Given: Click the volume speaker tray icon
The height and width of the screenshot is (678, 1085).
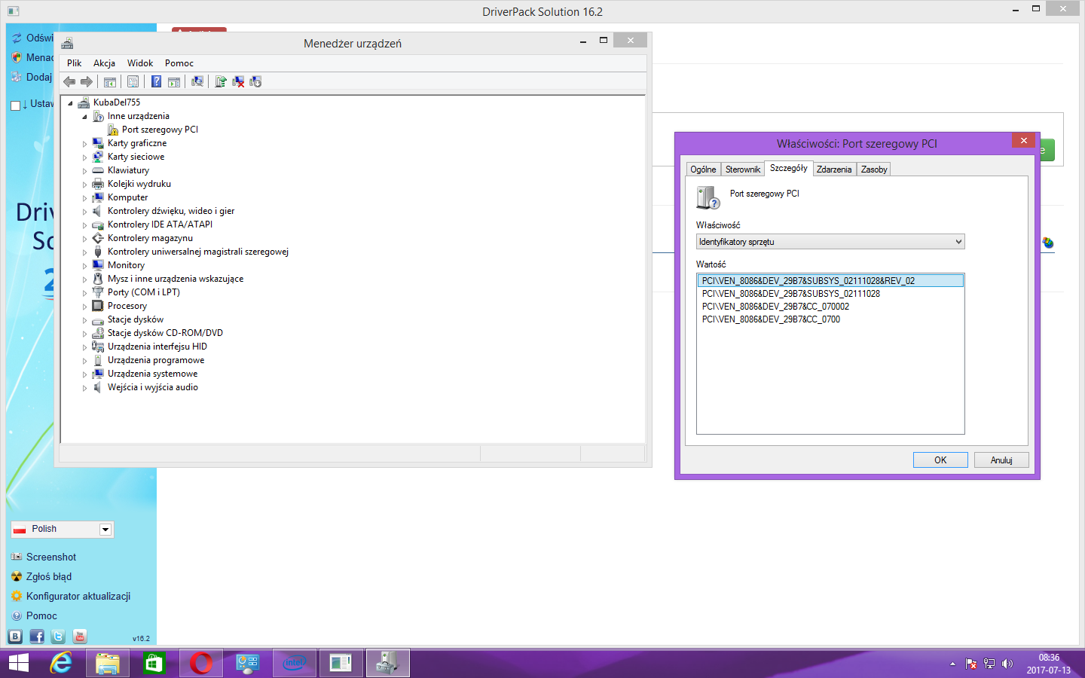Looking at the screenshot, I should [1007, 664].
